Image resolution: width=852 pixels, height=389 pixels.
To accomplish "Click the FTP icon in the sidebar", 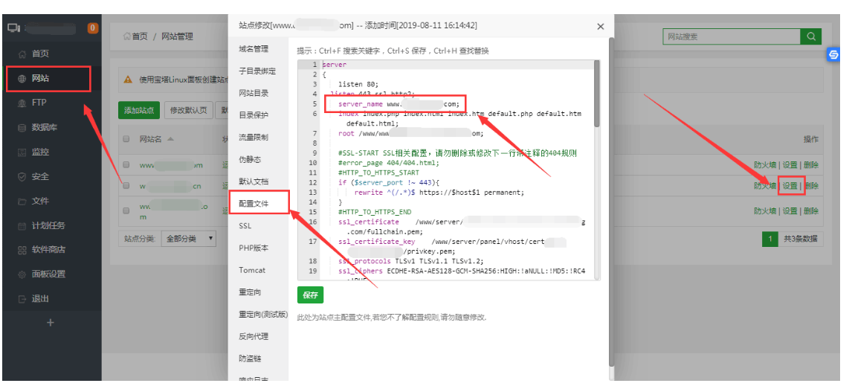I will coord(22,103).
